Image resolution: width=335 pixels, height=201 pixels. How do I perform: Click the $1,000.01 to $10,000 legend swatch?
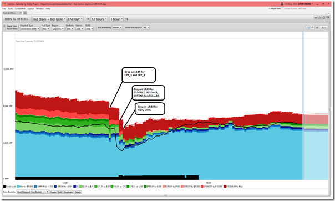pyautogui.click(x=202, y=187)
